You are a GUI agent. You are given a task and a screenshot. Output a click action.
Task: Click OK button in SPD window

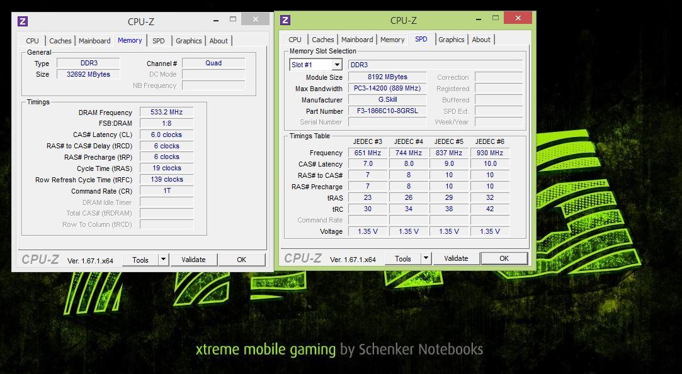(x=504, y=258)
